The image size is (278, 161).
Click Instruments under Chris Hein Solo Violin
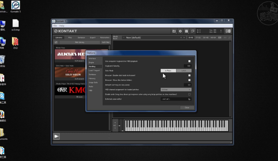[x=79, y=79]
